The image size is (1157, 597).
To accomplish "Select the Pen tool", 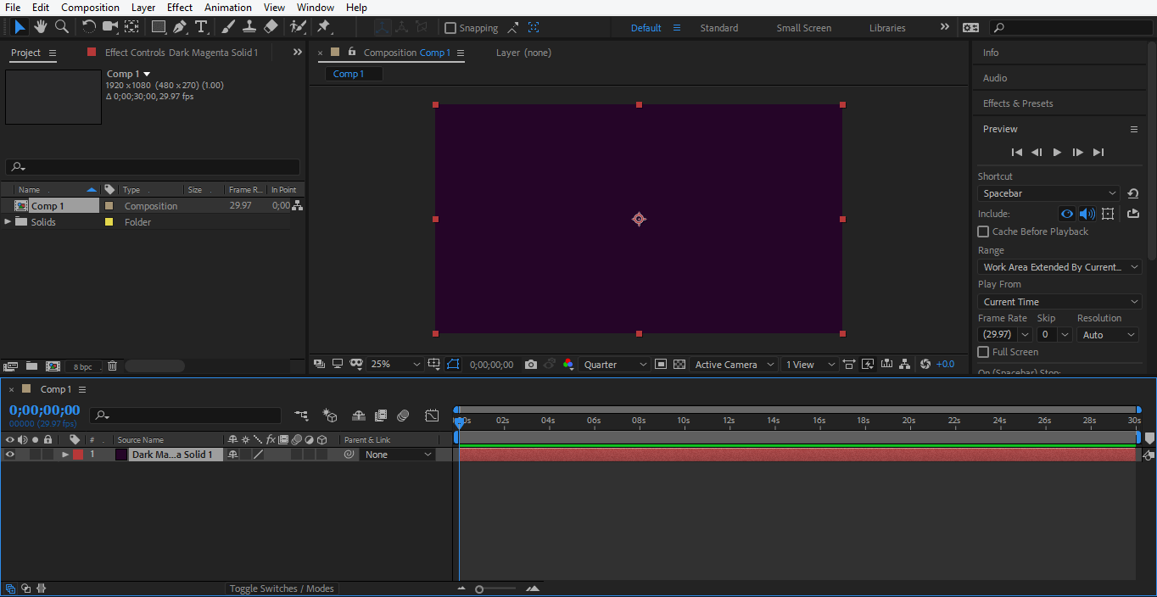I will [x=180, y=27].
